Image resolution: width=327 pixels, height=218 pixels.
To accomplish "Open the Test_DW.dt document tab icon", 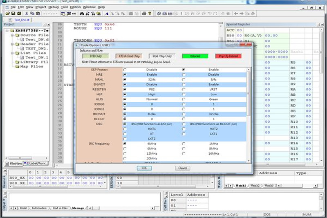I will [11, 20].
